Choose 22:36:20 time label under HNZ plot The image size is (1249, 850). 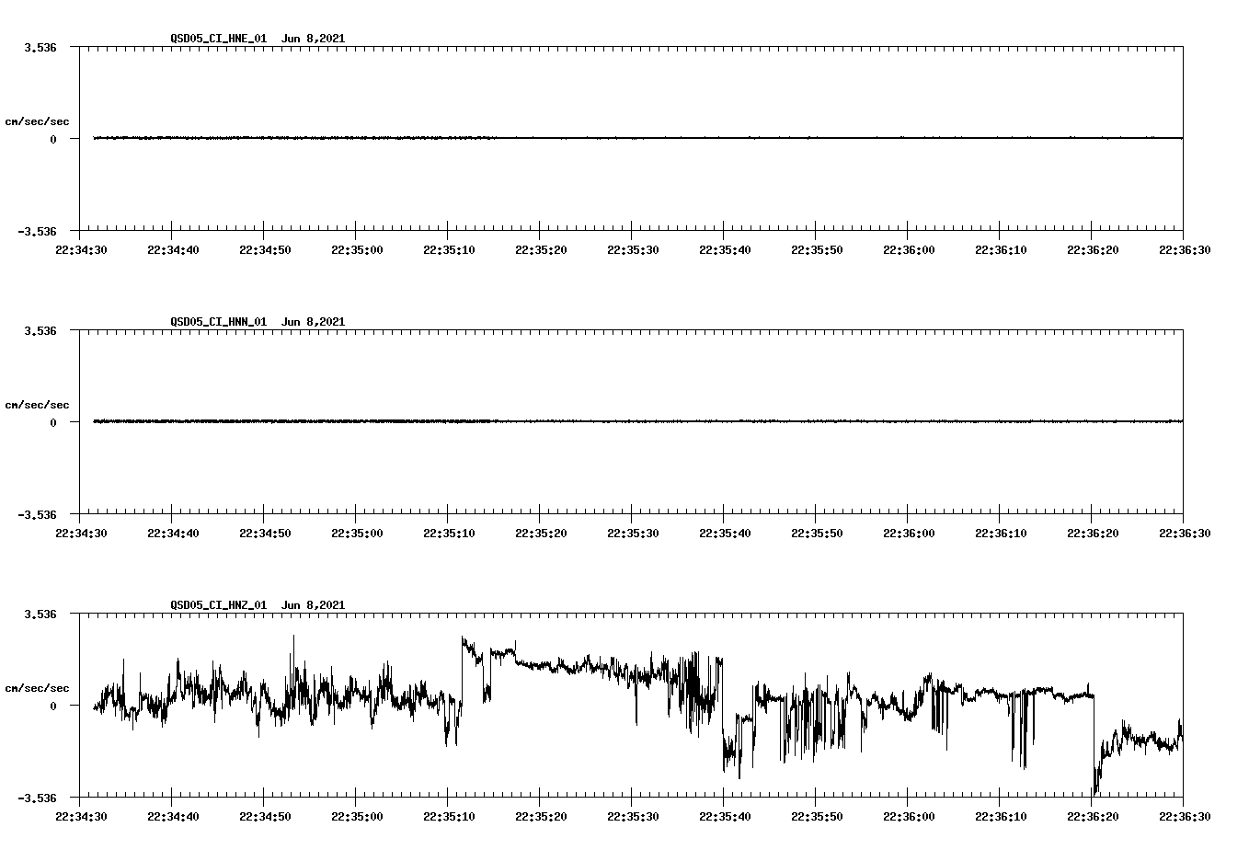pyautogui.click(x=1093, y=817)
